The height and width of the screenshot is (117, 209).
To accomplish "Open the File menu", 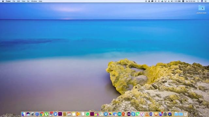I will (14, 1).
